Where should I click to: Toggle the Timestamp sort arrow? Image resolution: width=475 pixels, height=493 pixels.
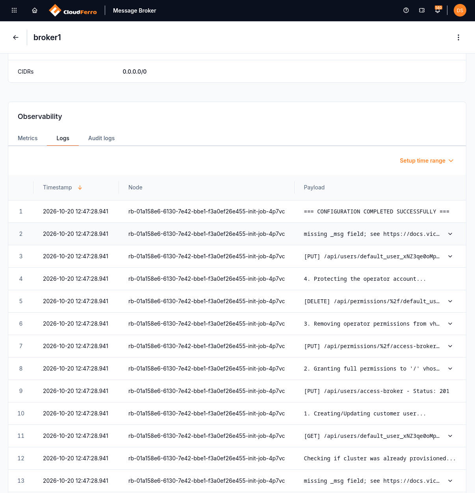click(x=80, y=187)
